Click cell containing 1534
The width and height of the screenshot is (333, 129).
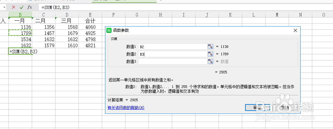(20, 39)
